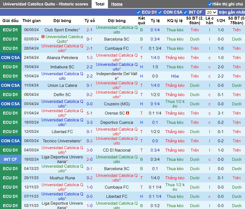Click the Lẻ chẵn column header
245x209 pixels.
[210, 20]
